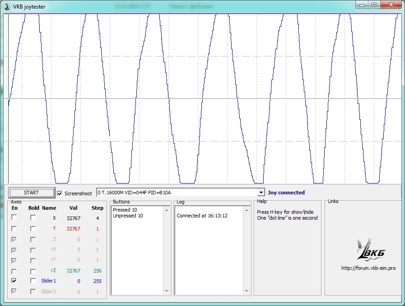Enable the rZ axis checkbox
The height and width of the screenshot is (306, 405).
pos(14,271)
